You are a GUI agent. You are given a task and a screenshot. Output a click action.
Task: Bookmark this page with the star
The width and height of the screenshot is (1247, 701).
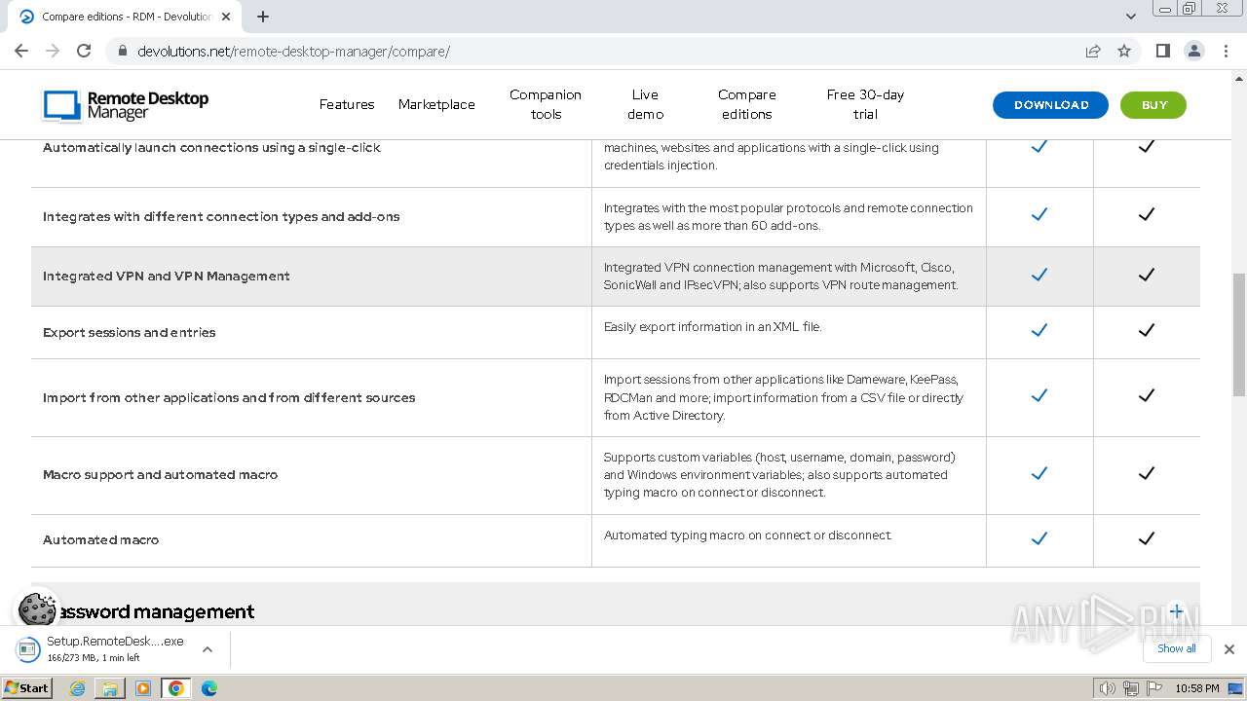click(1124, 51)
